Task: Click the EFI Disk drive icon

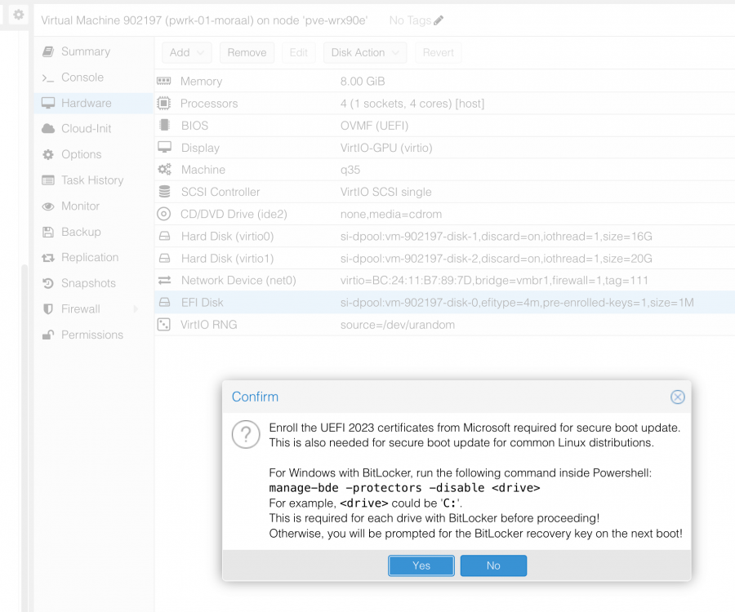Action: (x=164, y=303)
